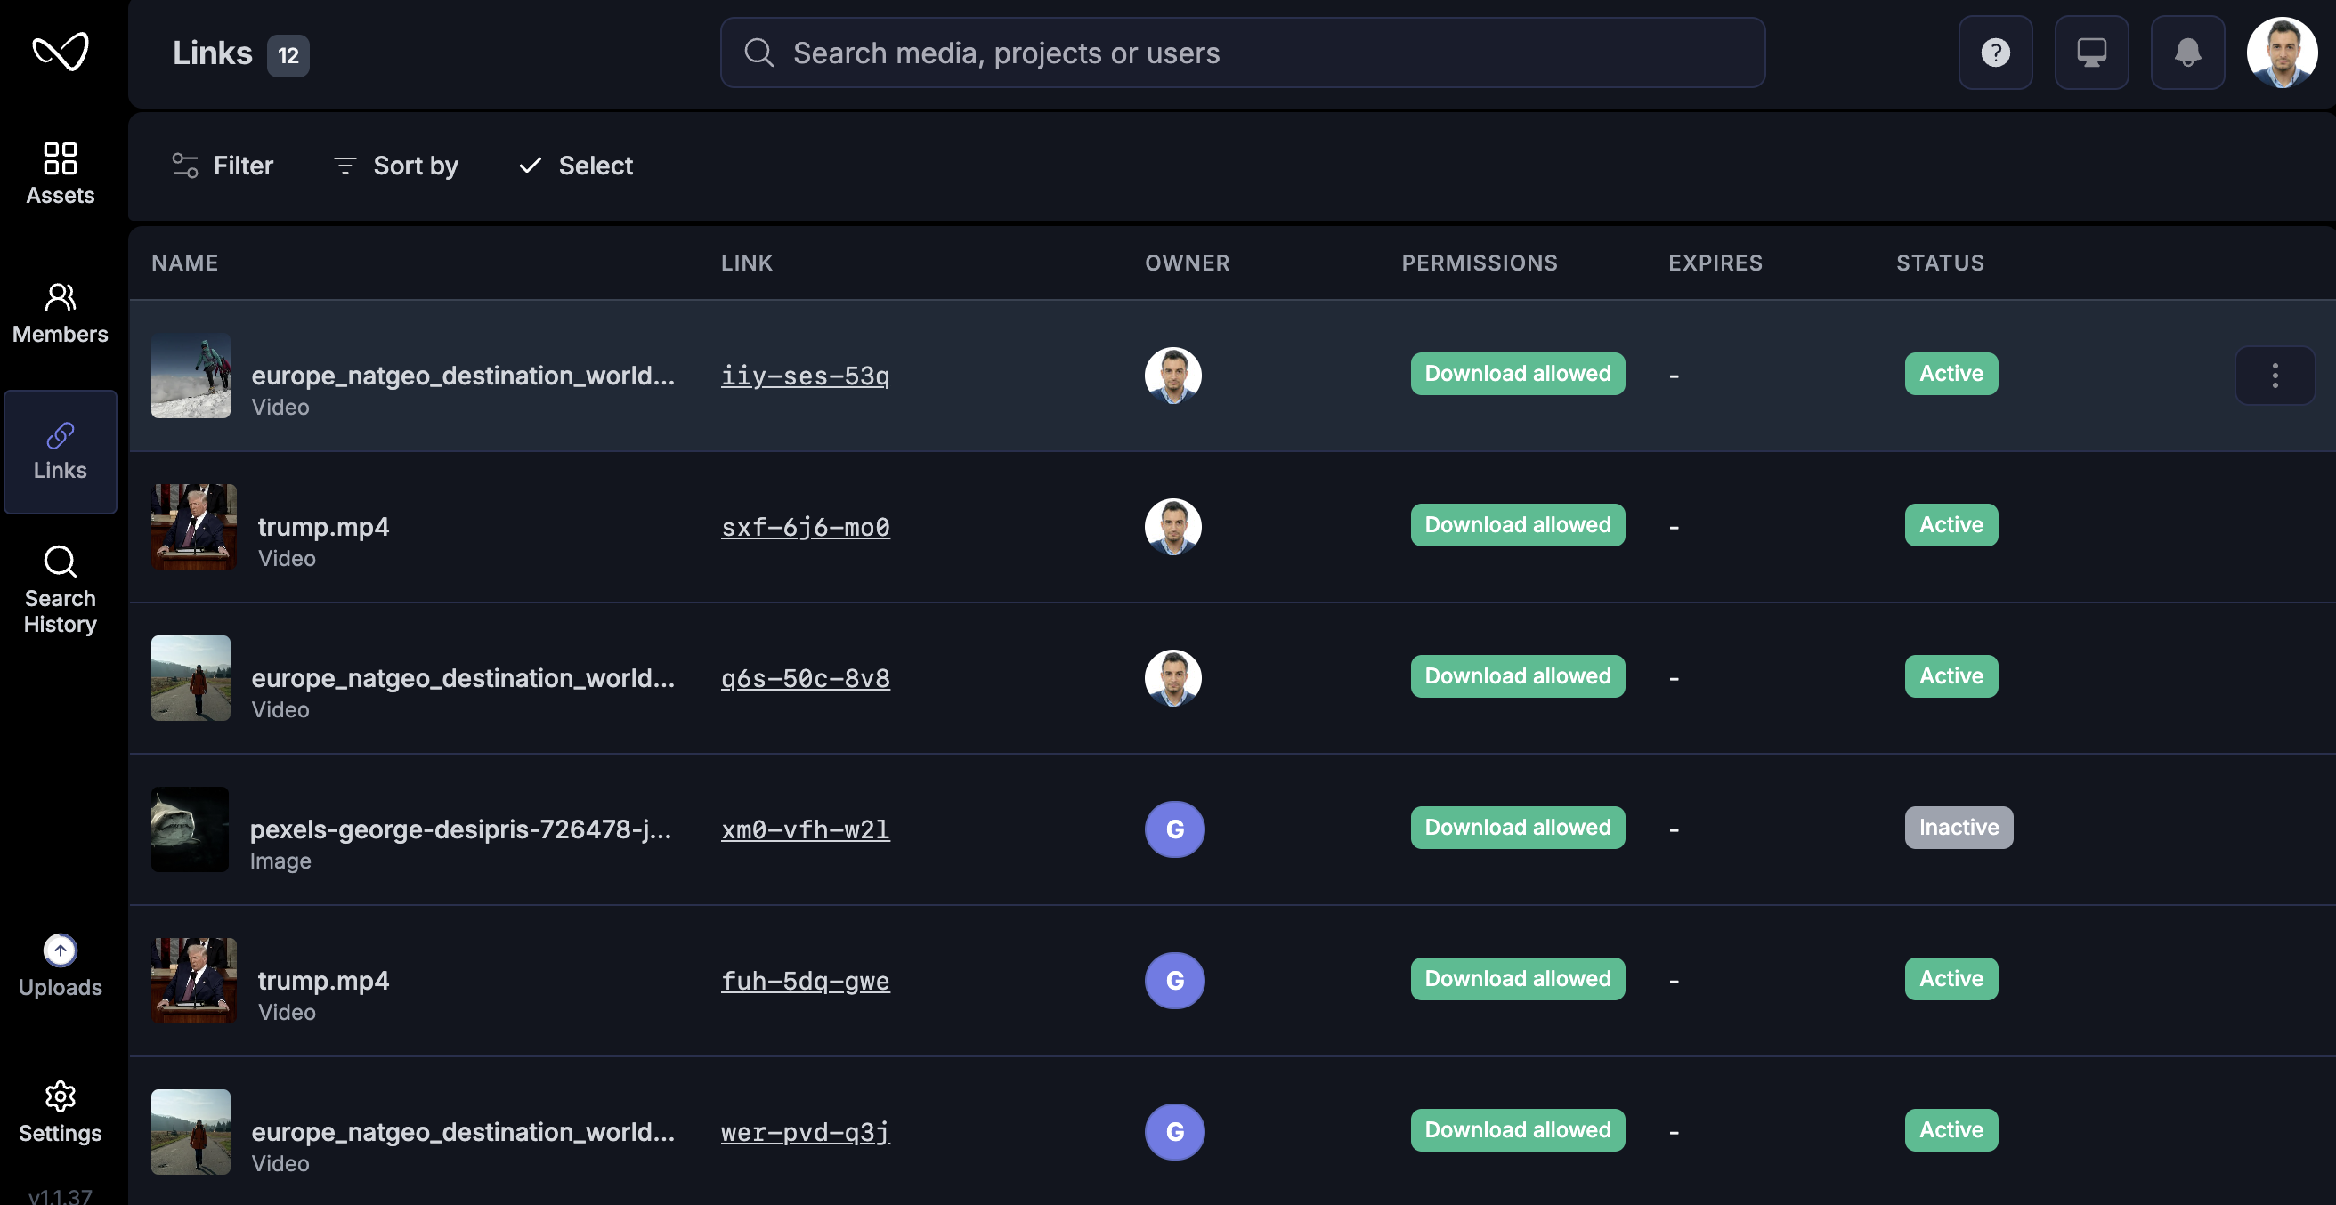Toggle Select mode for links
Screen dimensions: 2336x1205
(575, 165)
